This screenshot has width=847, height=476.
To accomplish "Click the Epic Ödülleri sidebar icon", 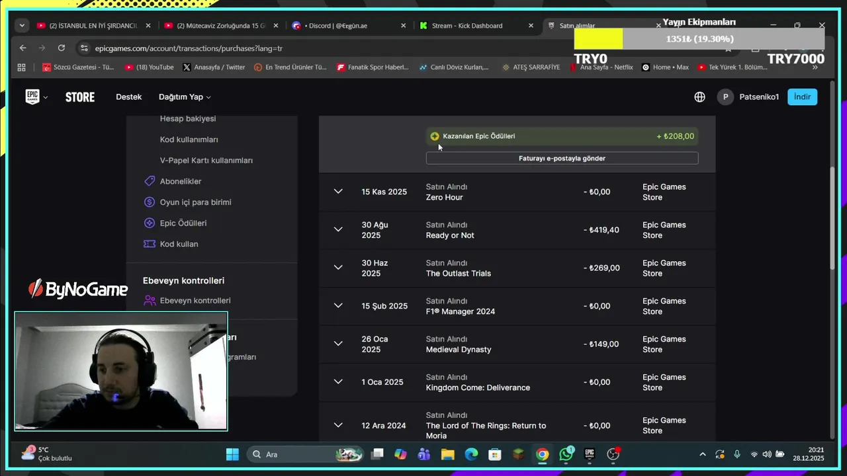I will (150, 223).
